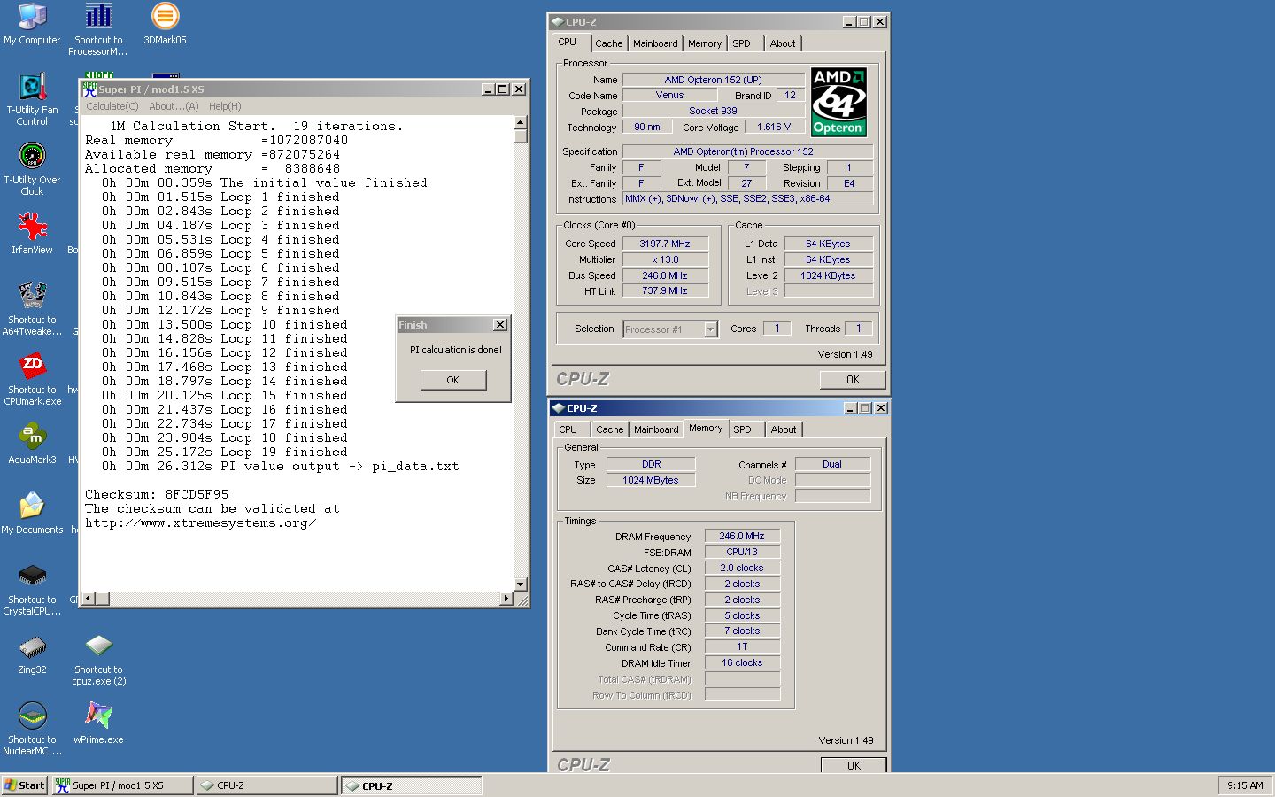Launch the Shortcut to CPUmark.exe icon

(32, 379)
